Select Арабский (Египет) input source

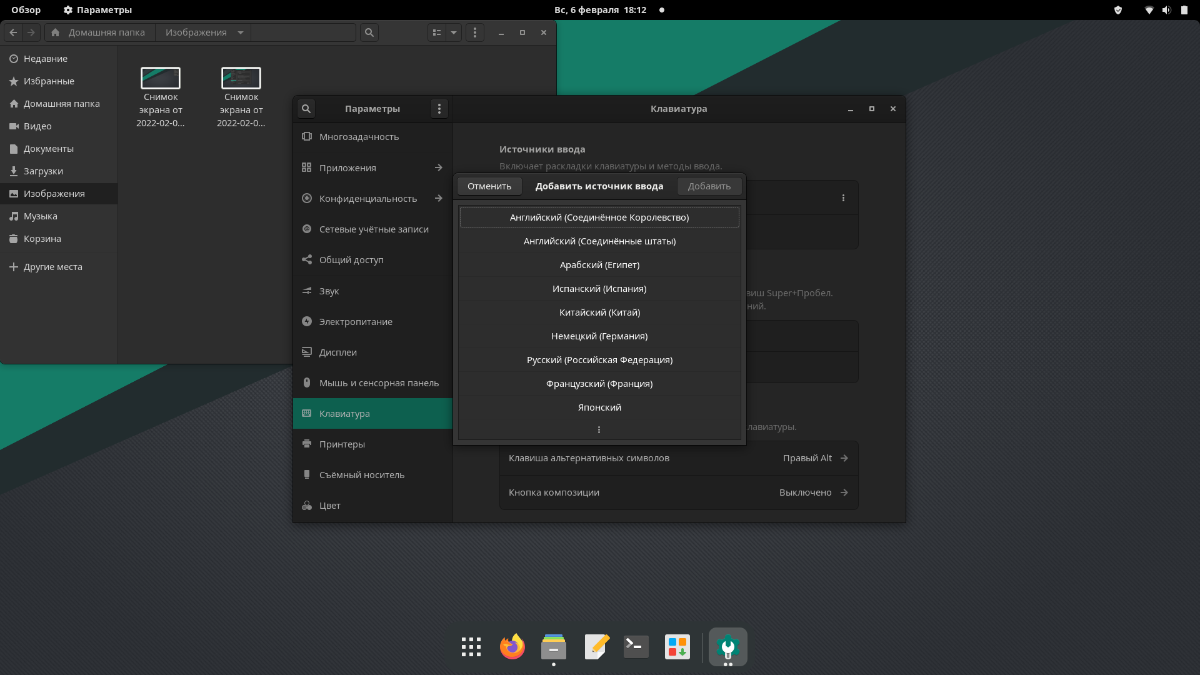[599, 265]
